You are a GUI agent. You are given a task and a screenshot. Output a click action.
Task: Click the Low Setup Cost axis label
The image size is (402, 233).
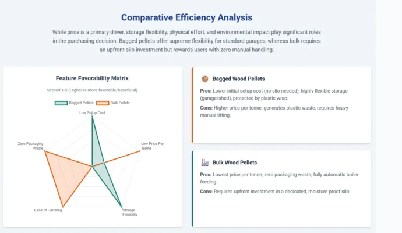[92, 112]
